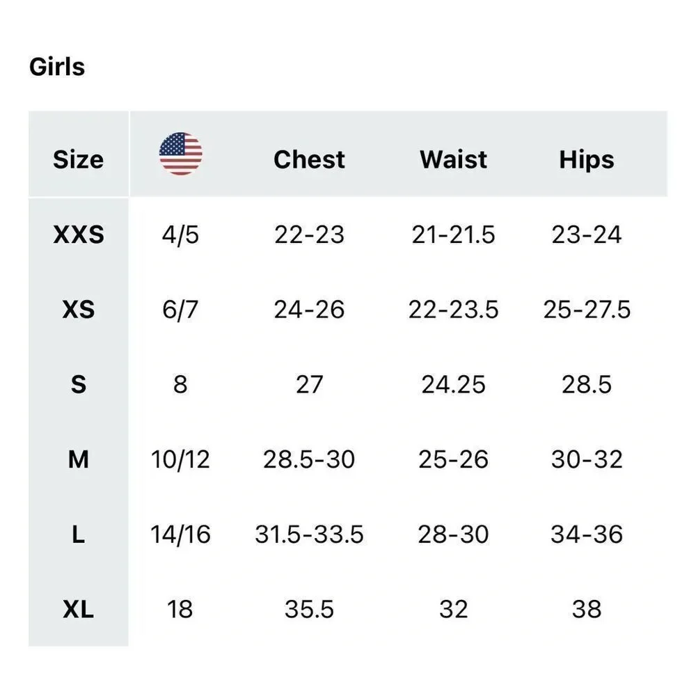Select the XL size row label
This screenshot has width=696, height=696.
point(79,609)
